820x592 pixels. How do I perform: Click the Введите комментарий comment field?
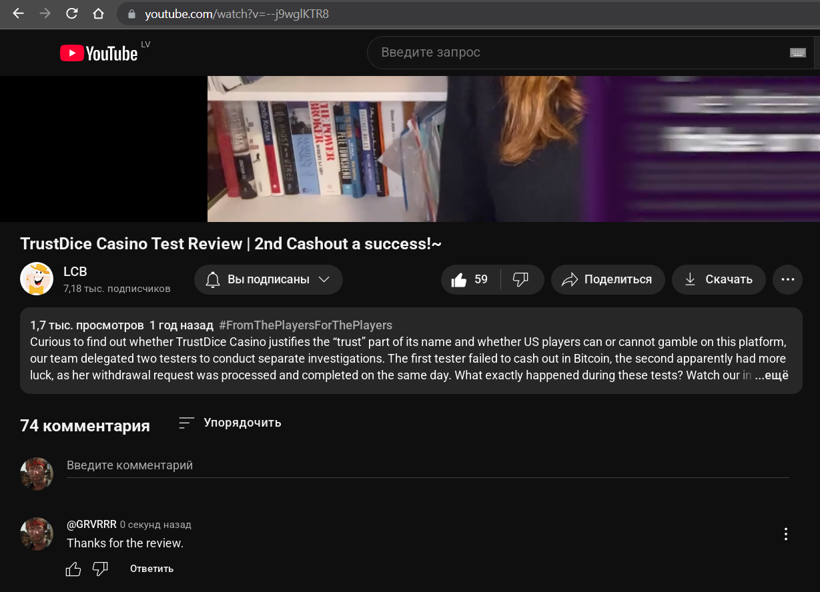tap(428, 465)
